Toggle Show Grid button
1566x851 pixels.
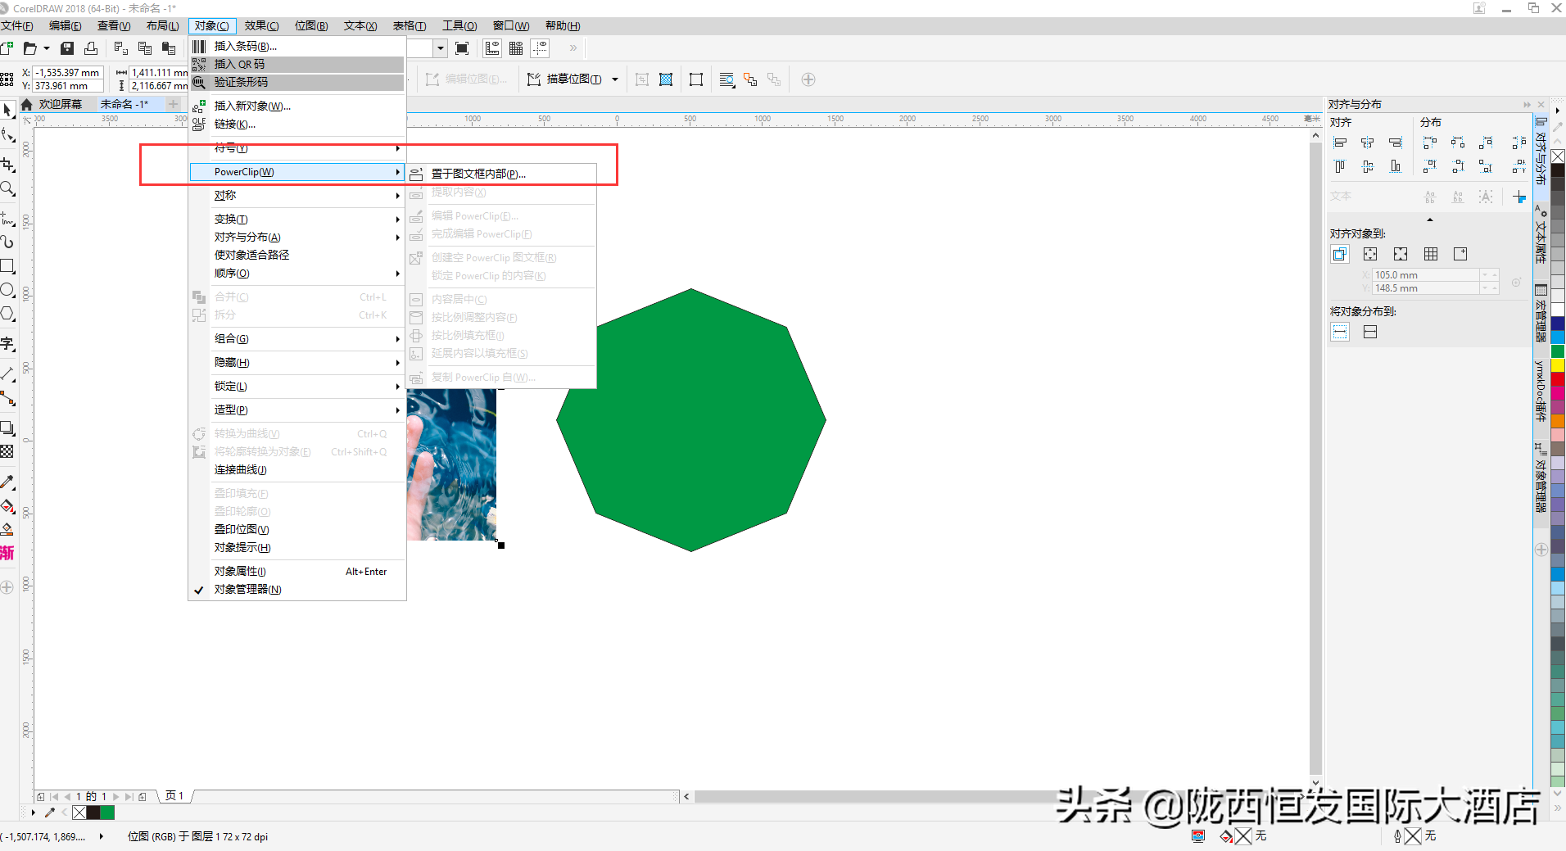click(x=516, y=48)
